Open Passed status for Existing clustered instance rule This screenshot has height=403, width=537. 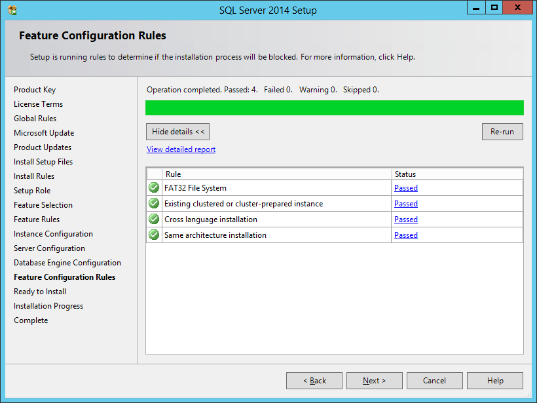[x=405, y=204]
